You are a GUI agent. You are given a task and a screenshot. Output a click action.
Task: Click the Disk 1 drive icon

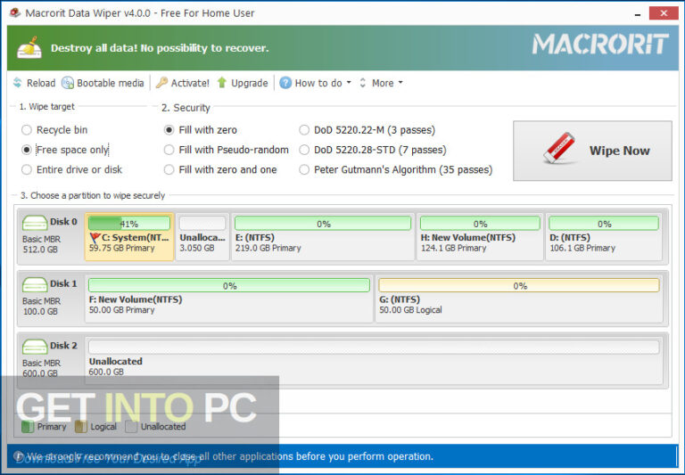click(35, 284)
